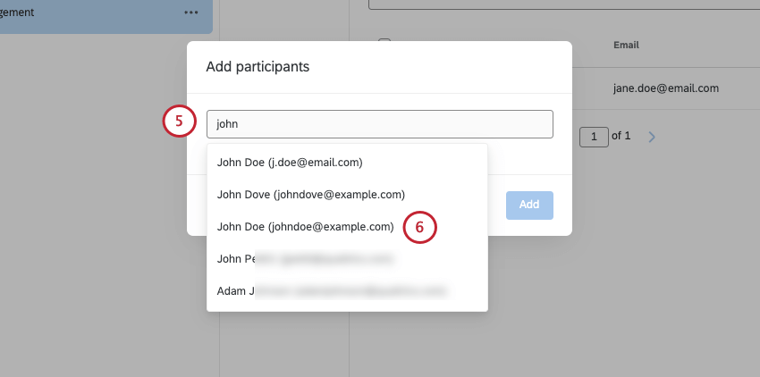Click the step 5 circle marker
Screen dimensions: 760x377
click(x=179, y=122)
